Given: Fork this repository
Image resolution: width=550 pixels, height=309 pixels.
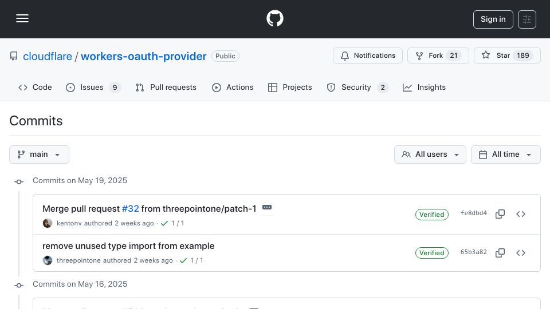Looking at the screenshot, I should pyautogui.click(x=438, y=56).
